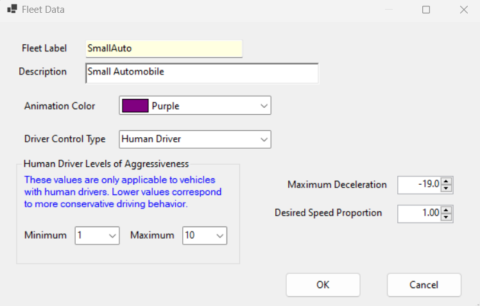This screenshot has height=306, width=480.
Task: Dismiss the dialog with Cancel
Action: tap(424, 285)
